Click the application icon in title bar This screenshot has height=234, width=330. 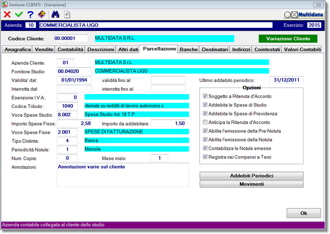pyautogui.click(x=4, y=5)
